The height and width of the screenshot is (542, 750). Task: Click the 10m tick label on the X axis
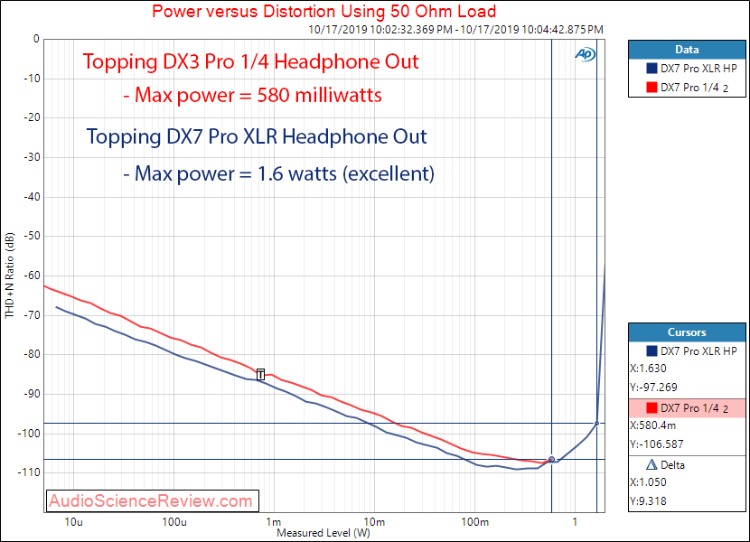[374, 522]
